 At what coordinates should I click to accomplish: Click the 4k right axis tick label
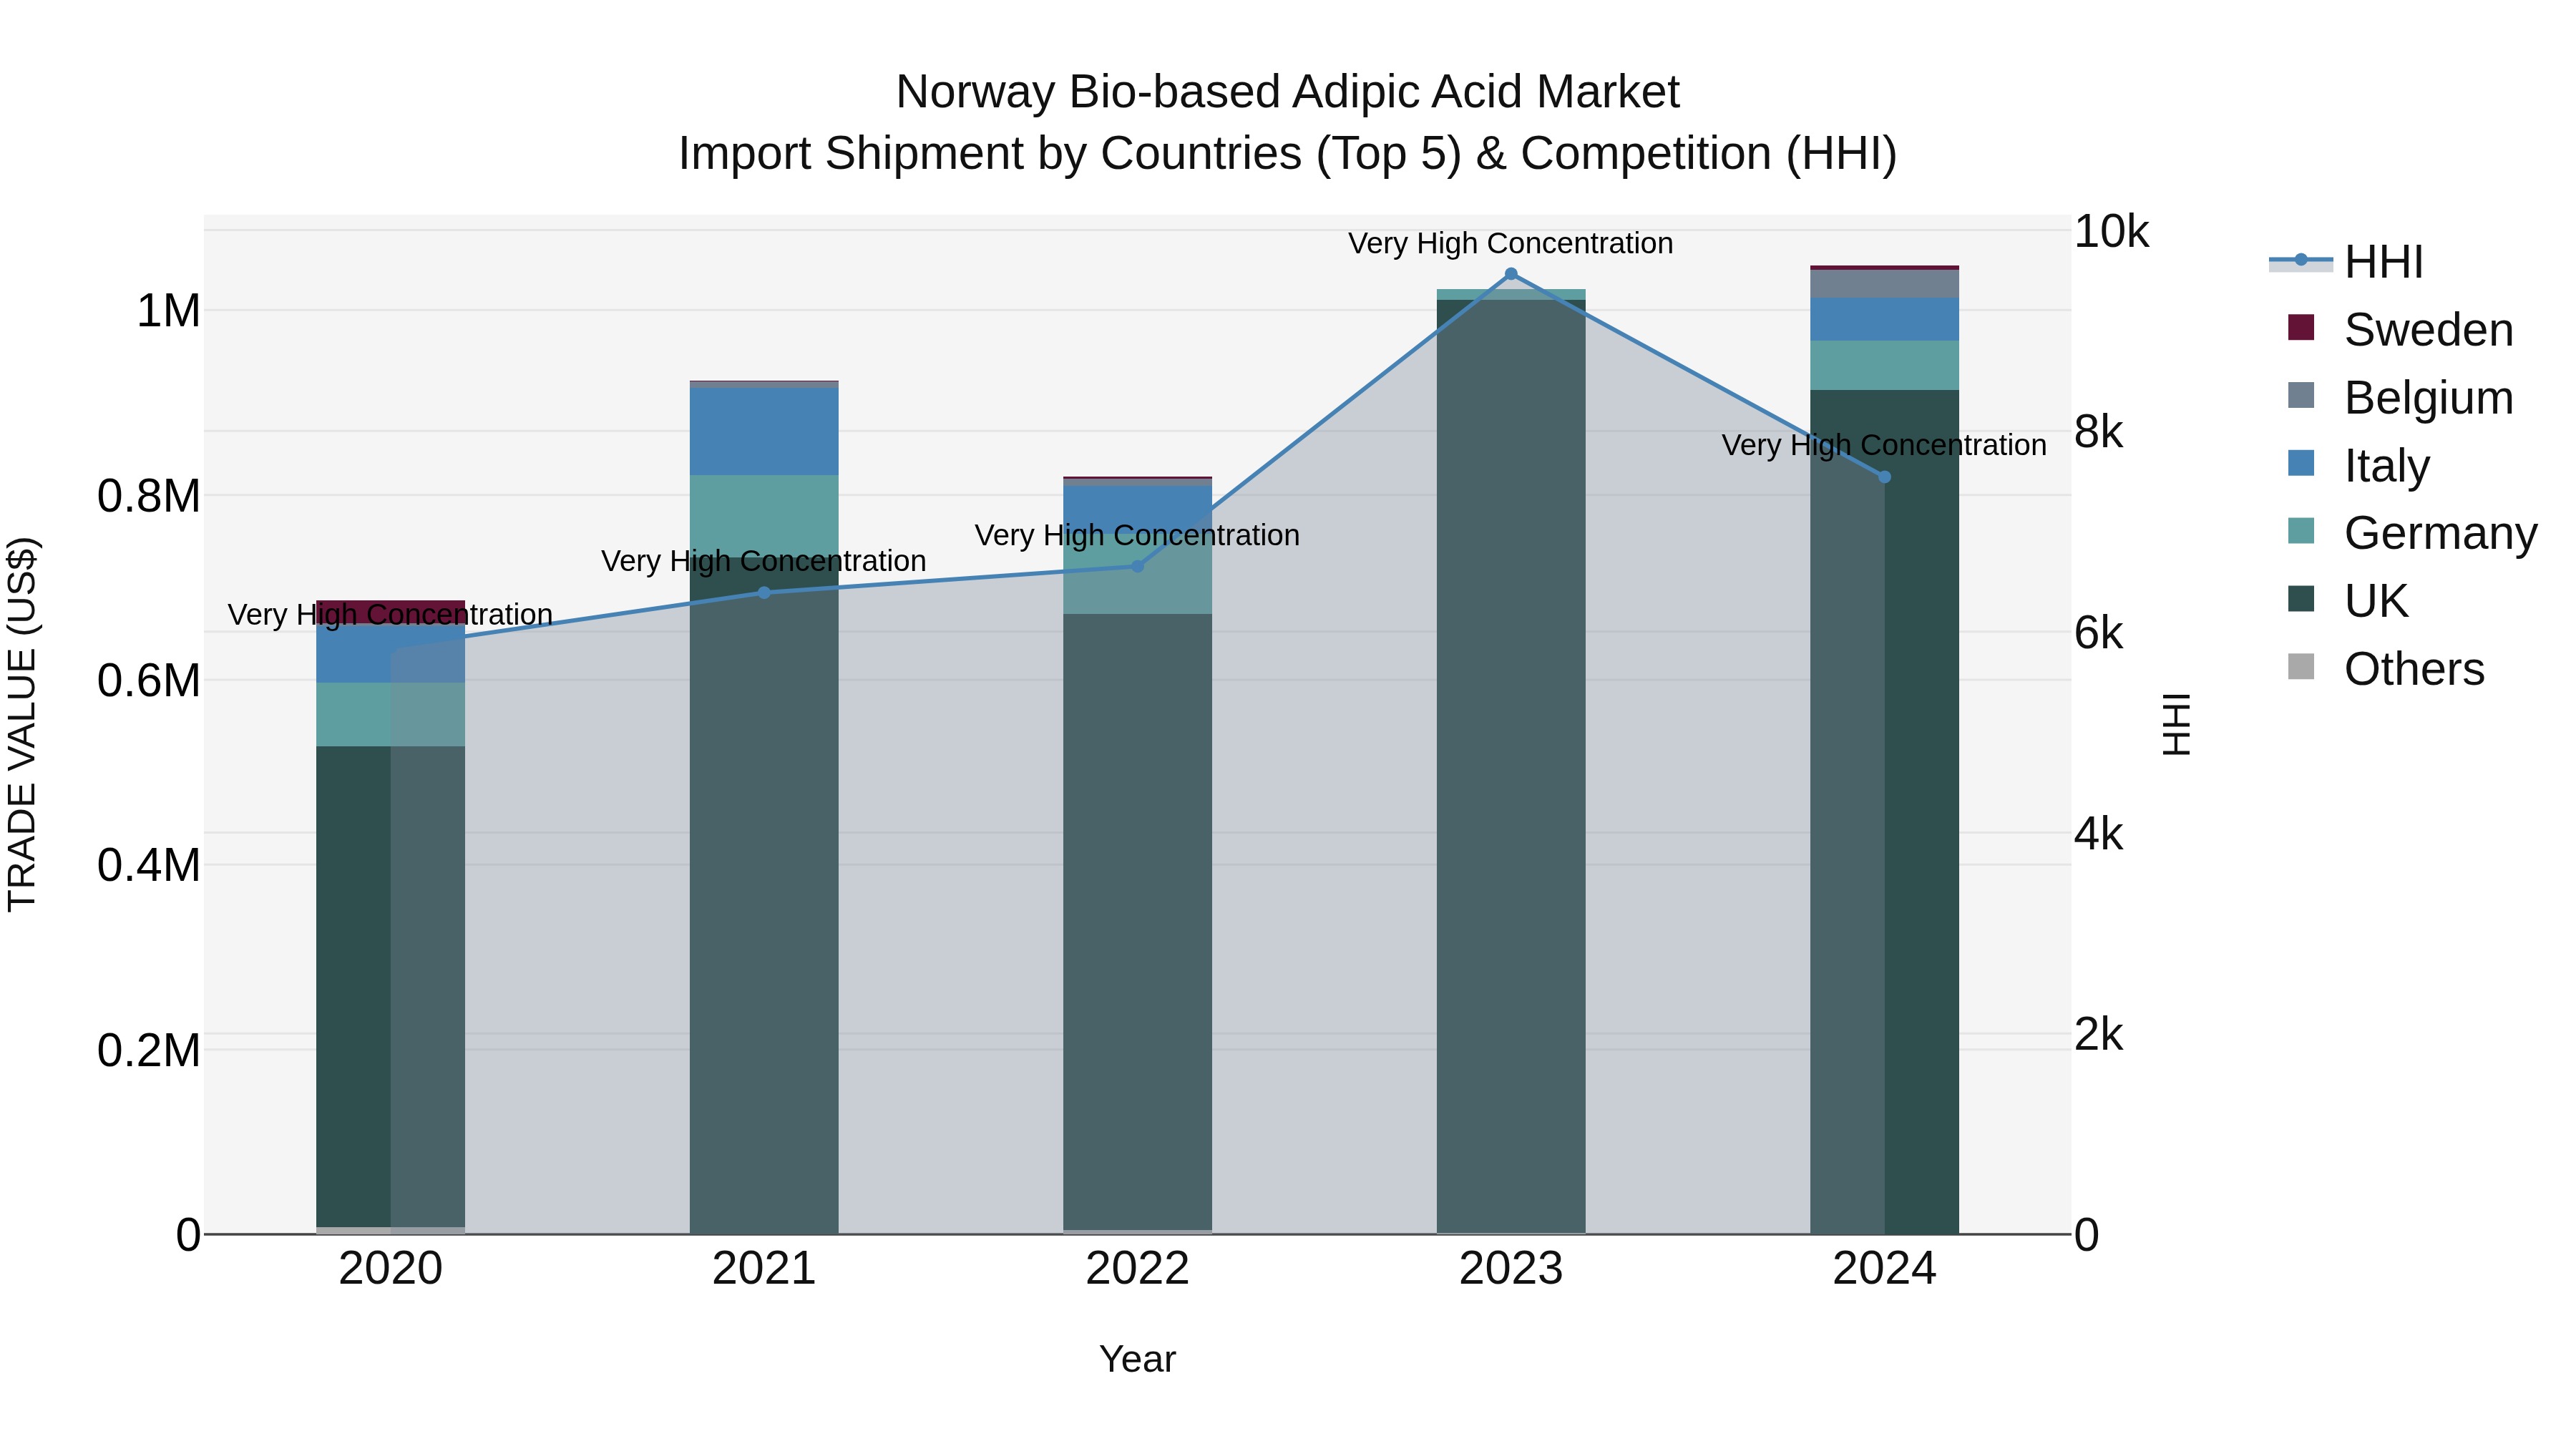2098,834
